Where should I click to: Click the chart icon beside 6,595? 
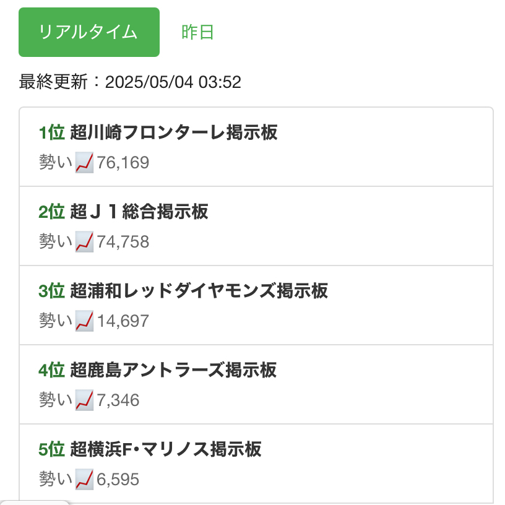[84, 479]
